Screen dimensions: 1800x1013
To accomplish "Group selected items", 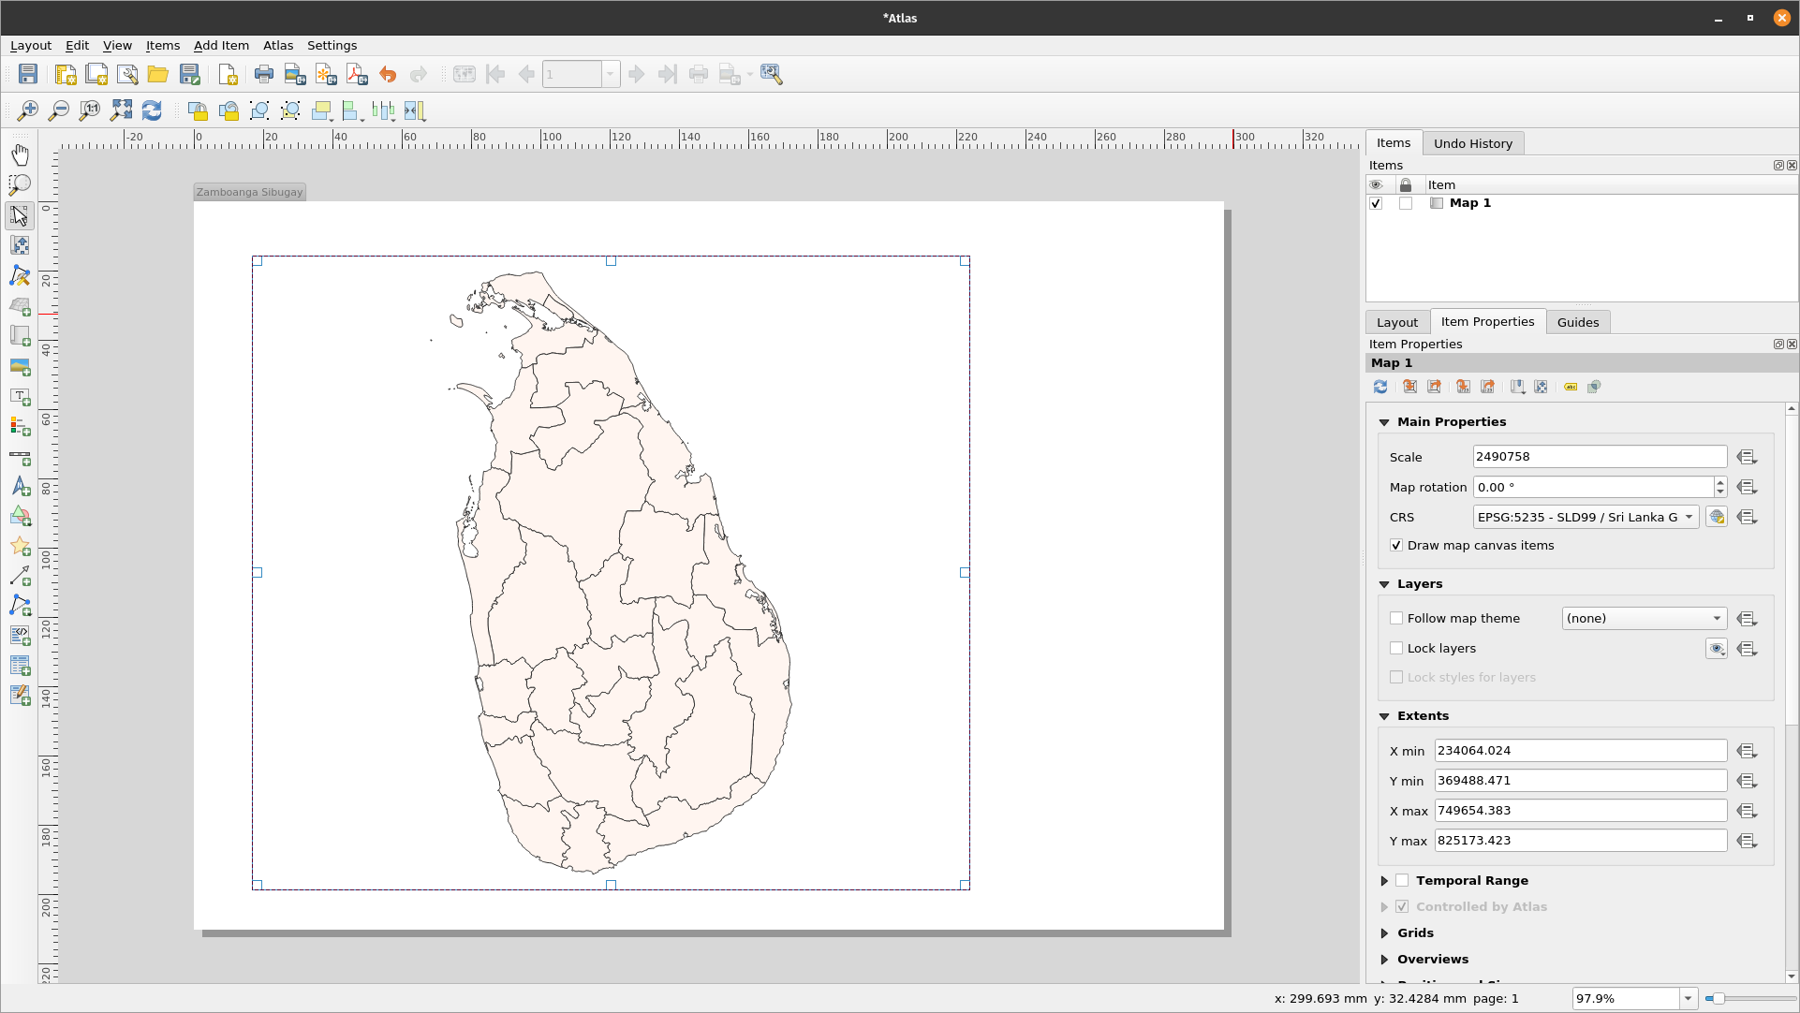I will click(x=259, y=110).
